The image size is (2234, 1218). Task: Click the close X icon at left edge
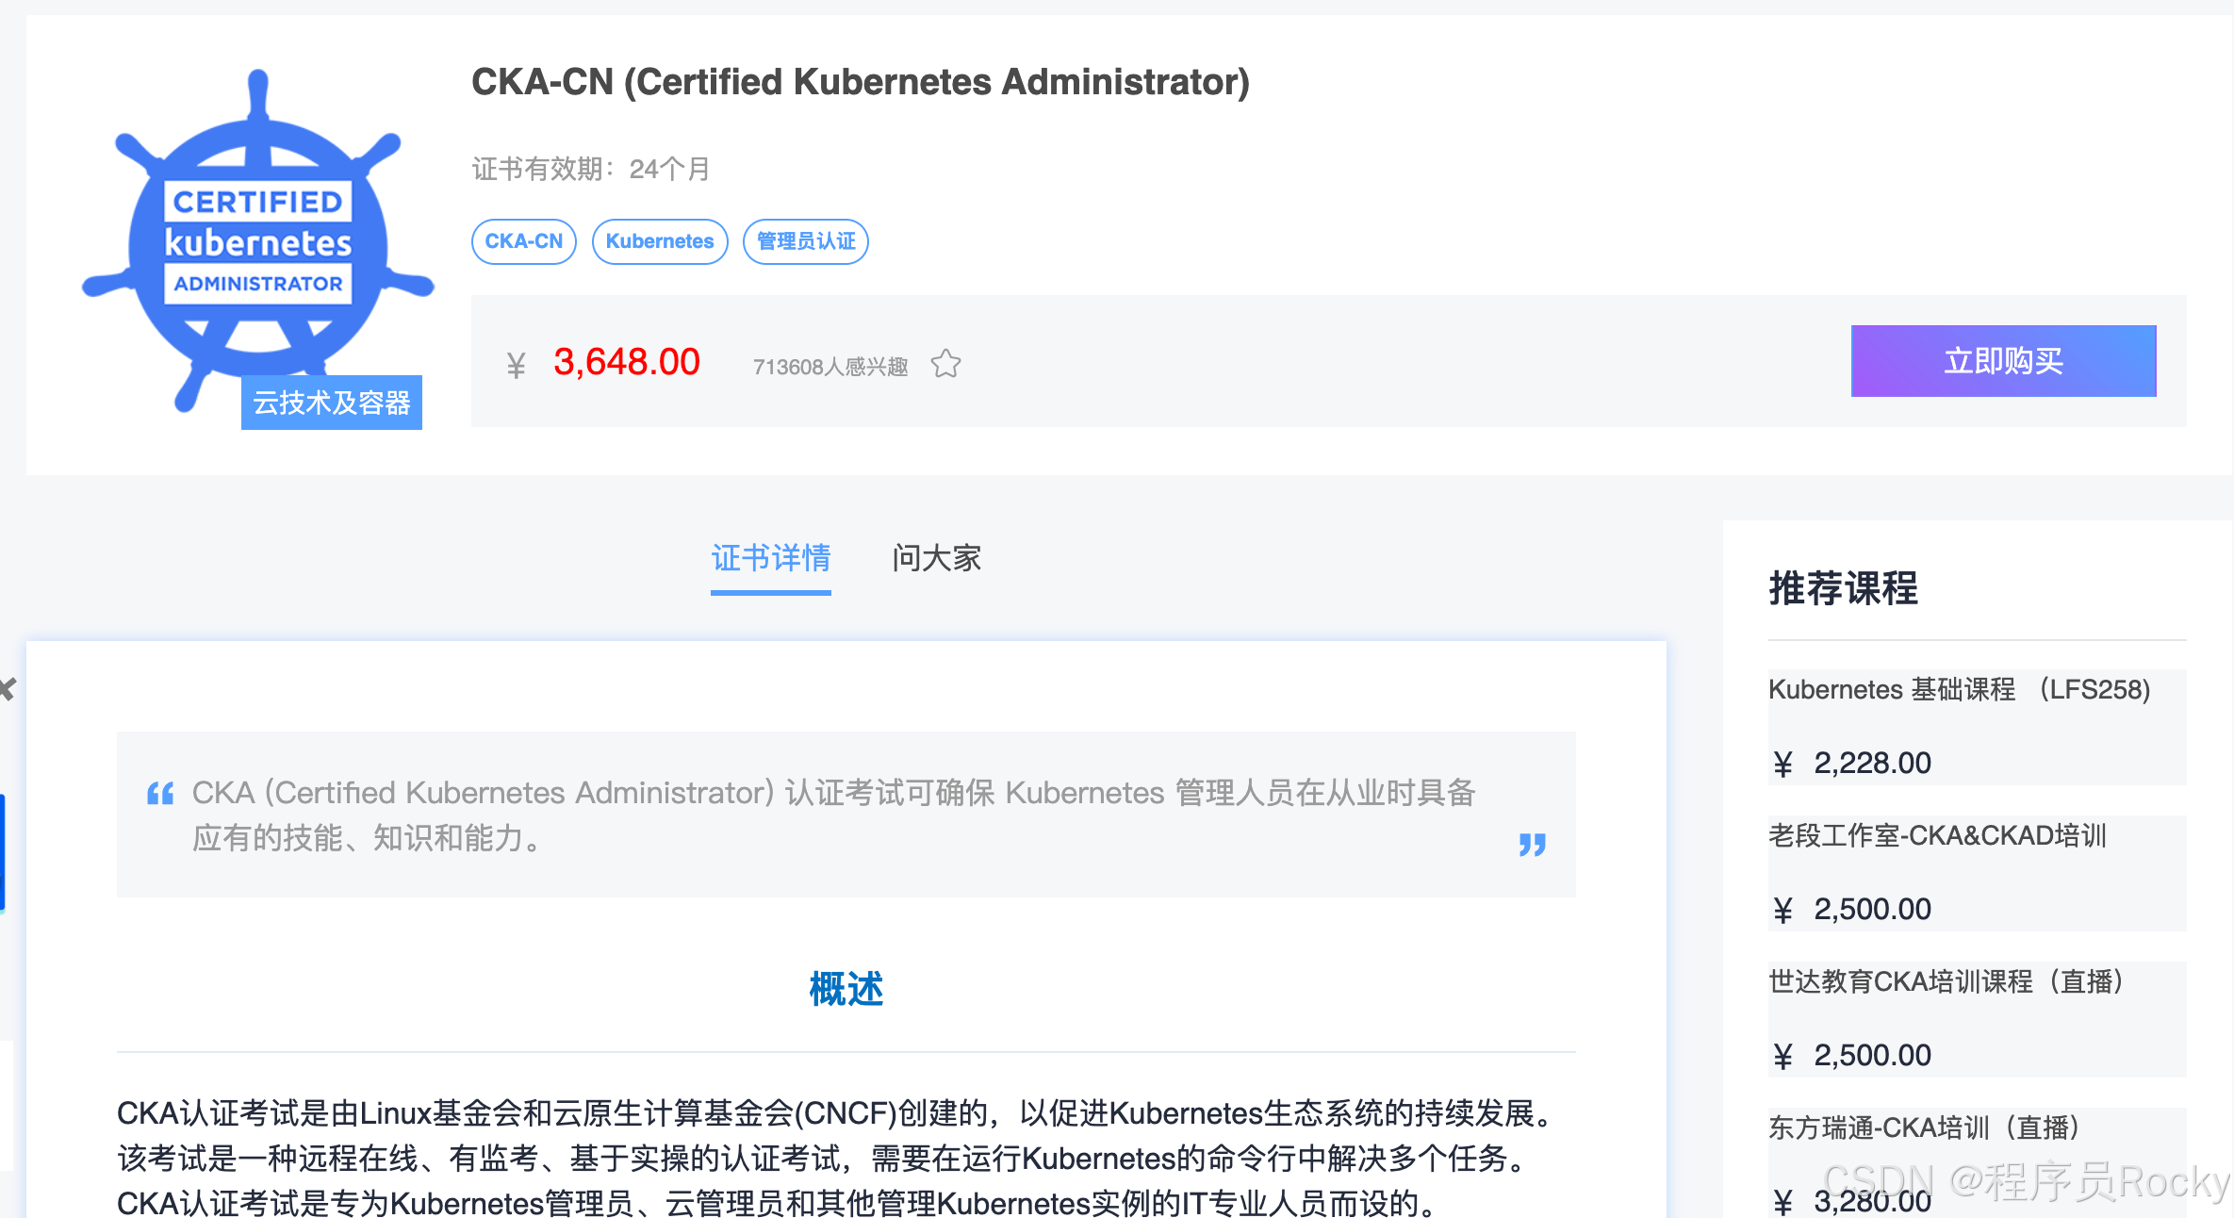click(8, 689)
